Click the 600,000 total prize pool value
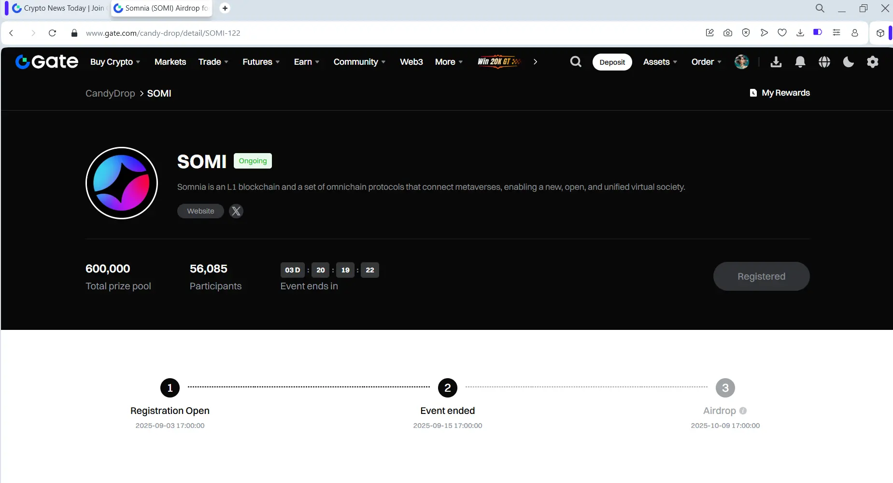Image resolution: width=893 pixels, height=483 pixels. pyautogui.click(x=108, y=269)
